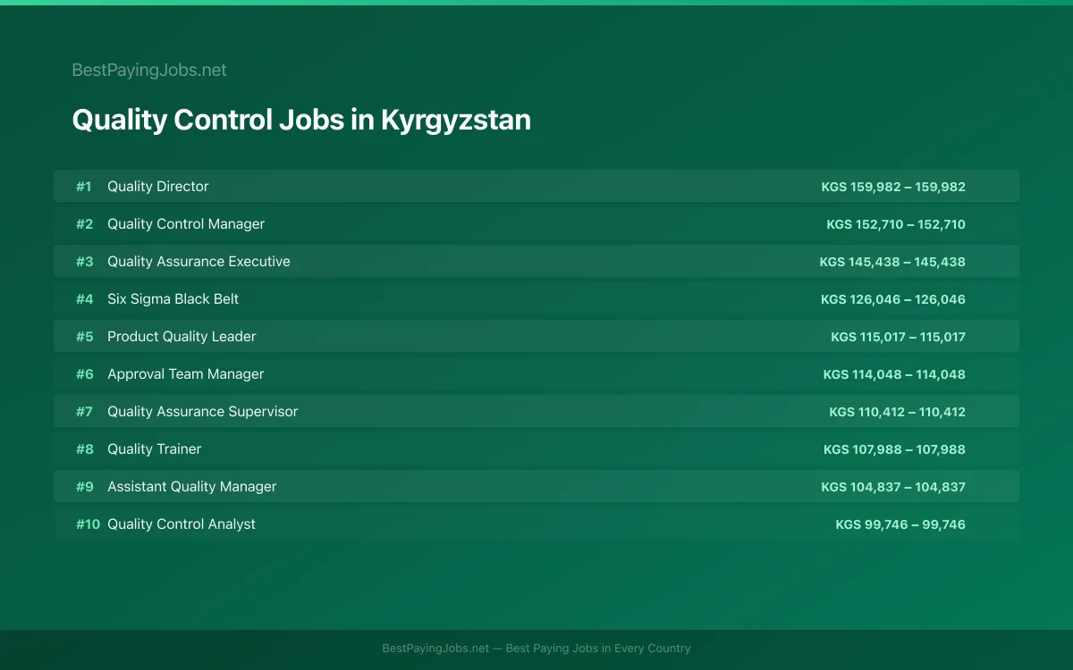This screenshot has height=670, width=1073.
Task: Select salary KGS 115,017 – 115,017
Action: tap(898, 337)
